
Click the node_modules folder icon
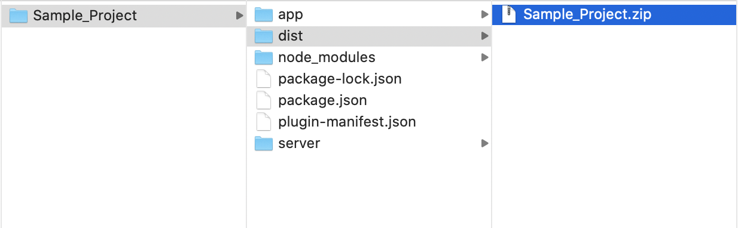264,57
